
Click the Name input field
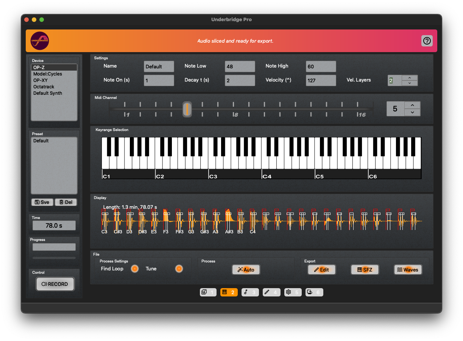(159, 66)
